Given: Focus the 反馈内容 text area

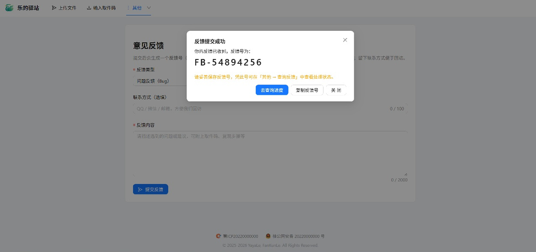Looking at the screenshot, I should pos(270,153).
